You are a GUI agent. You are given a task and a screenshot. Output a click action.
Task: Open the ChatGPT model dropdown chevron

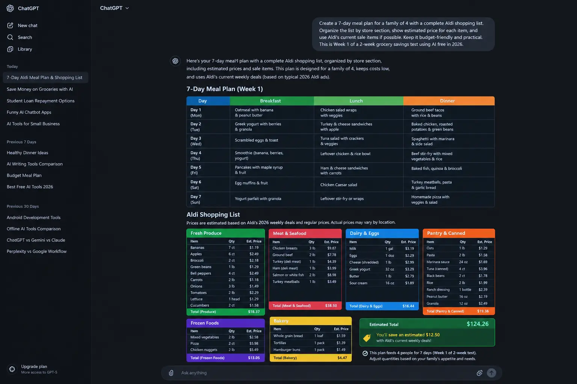(127, 8)
